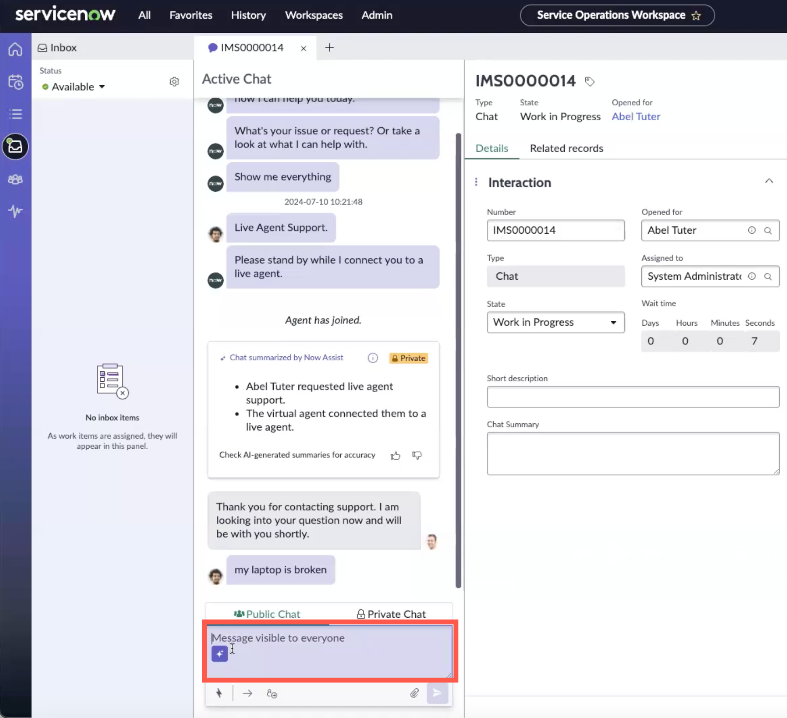Screen dimensions: 787x718
Task: Open the List view sidebar icon
Action: (x=15, y=114)
